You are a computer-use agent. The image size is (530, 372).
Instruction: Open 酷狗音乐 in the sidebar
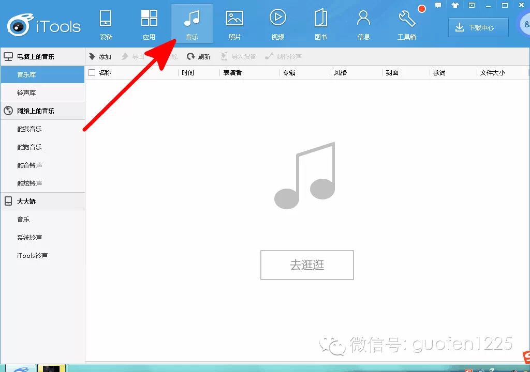(x=42, y=147)
